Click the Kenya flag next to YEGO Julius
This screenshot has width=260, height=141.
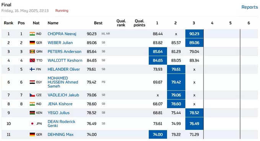click(32, 113)
